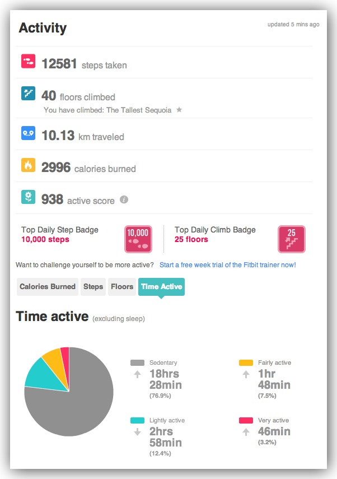337x479 pixels.
Task: Switch to the Steps tab
Action: (x=93, y=287)
